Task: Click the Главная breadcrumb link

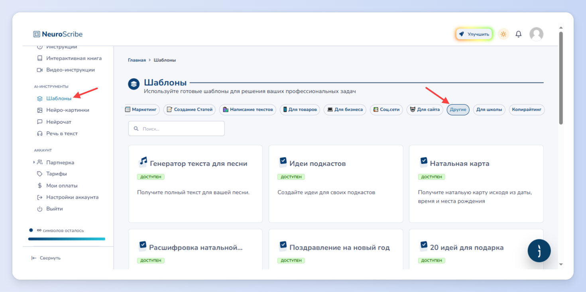Action: (x=137, y=60)
